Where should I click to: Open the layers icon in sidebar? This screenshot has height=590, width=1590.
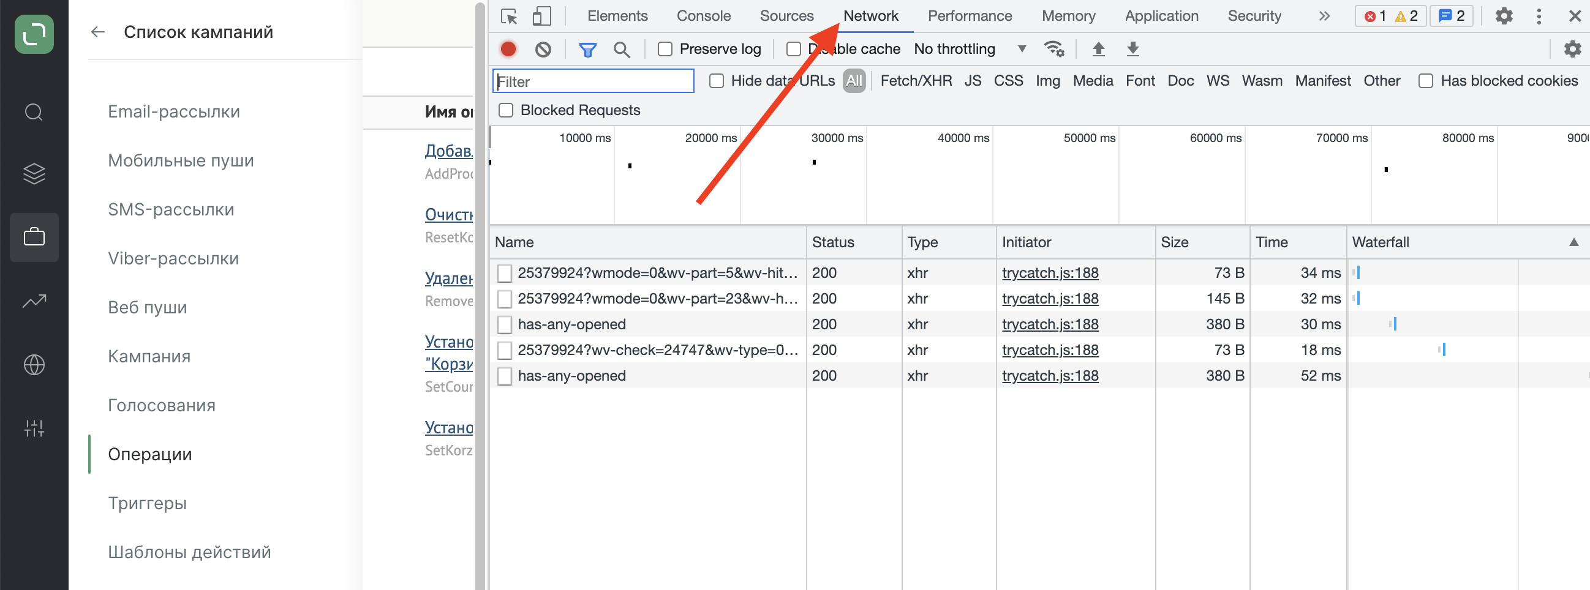coord(34,174)
